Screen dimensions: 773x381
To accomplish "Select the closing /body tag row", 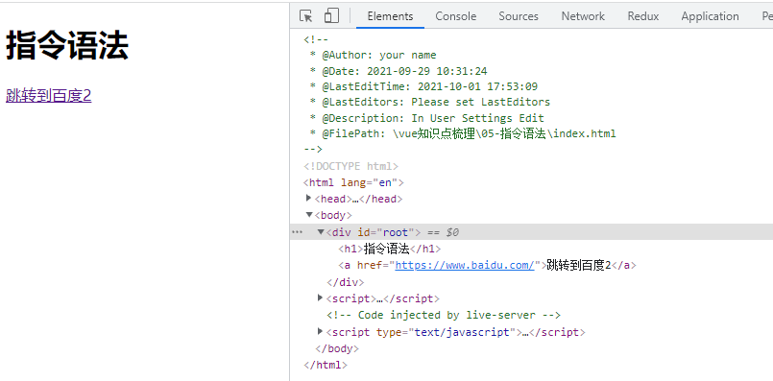I will [337, 348].
